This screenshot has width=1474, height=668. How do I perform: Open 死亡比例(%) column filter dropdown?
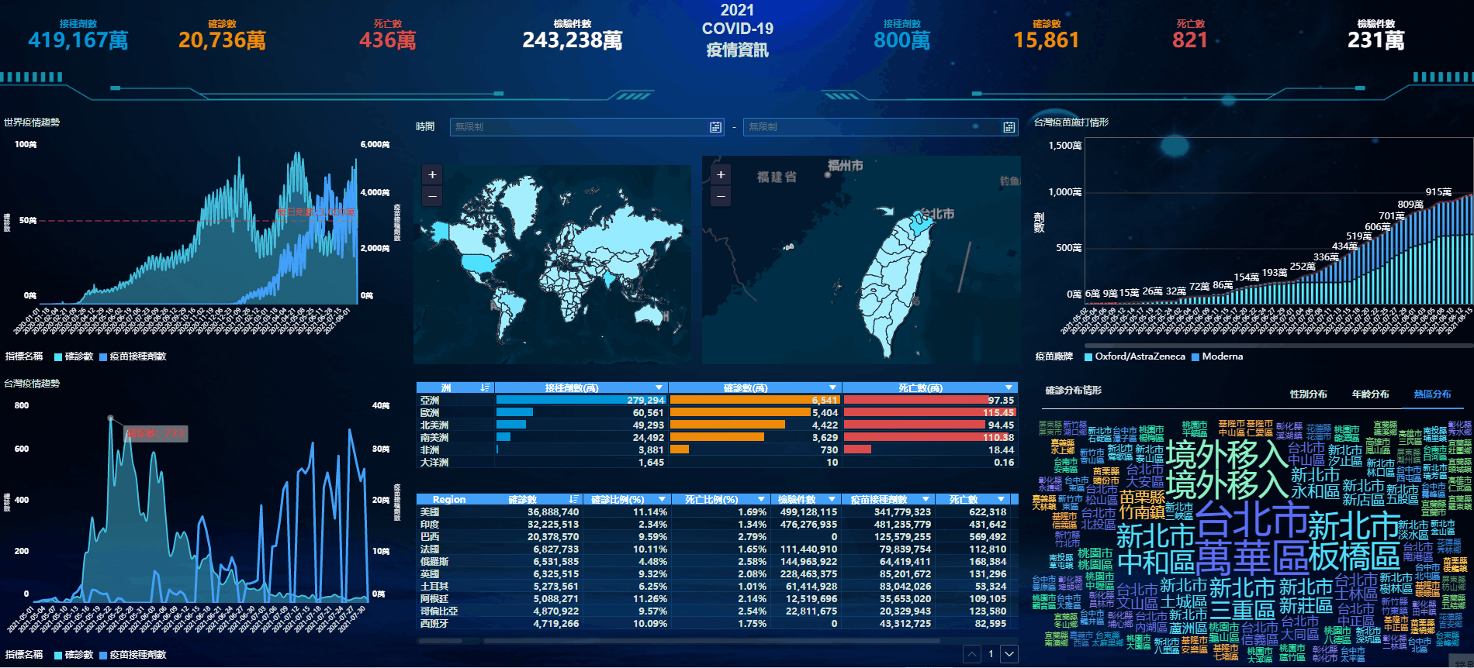click(x=761, y=499)
